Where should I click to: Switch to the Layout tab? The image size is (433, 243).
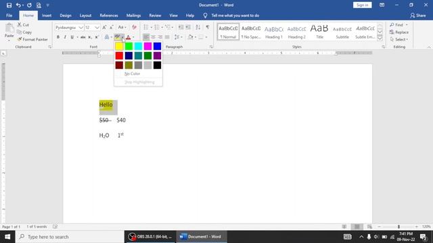pos(85,16)
